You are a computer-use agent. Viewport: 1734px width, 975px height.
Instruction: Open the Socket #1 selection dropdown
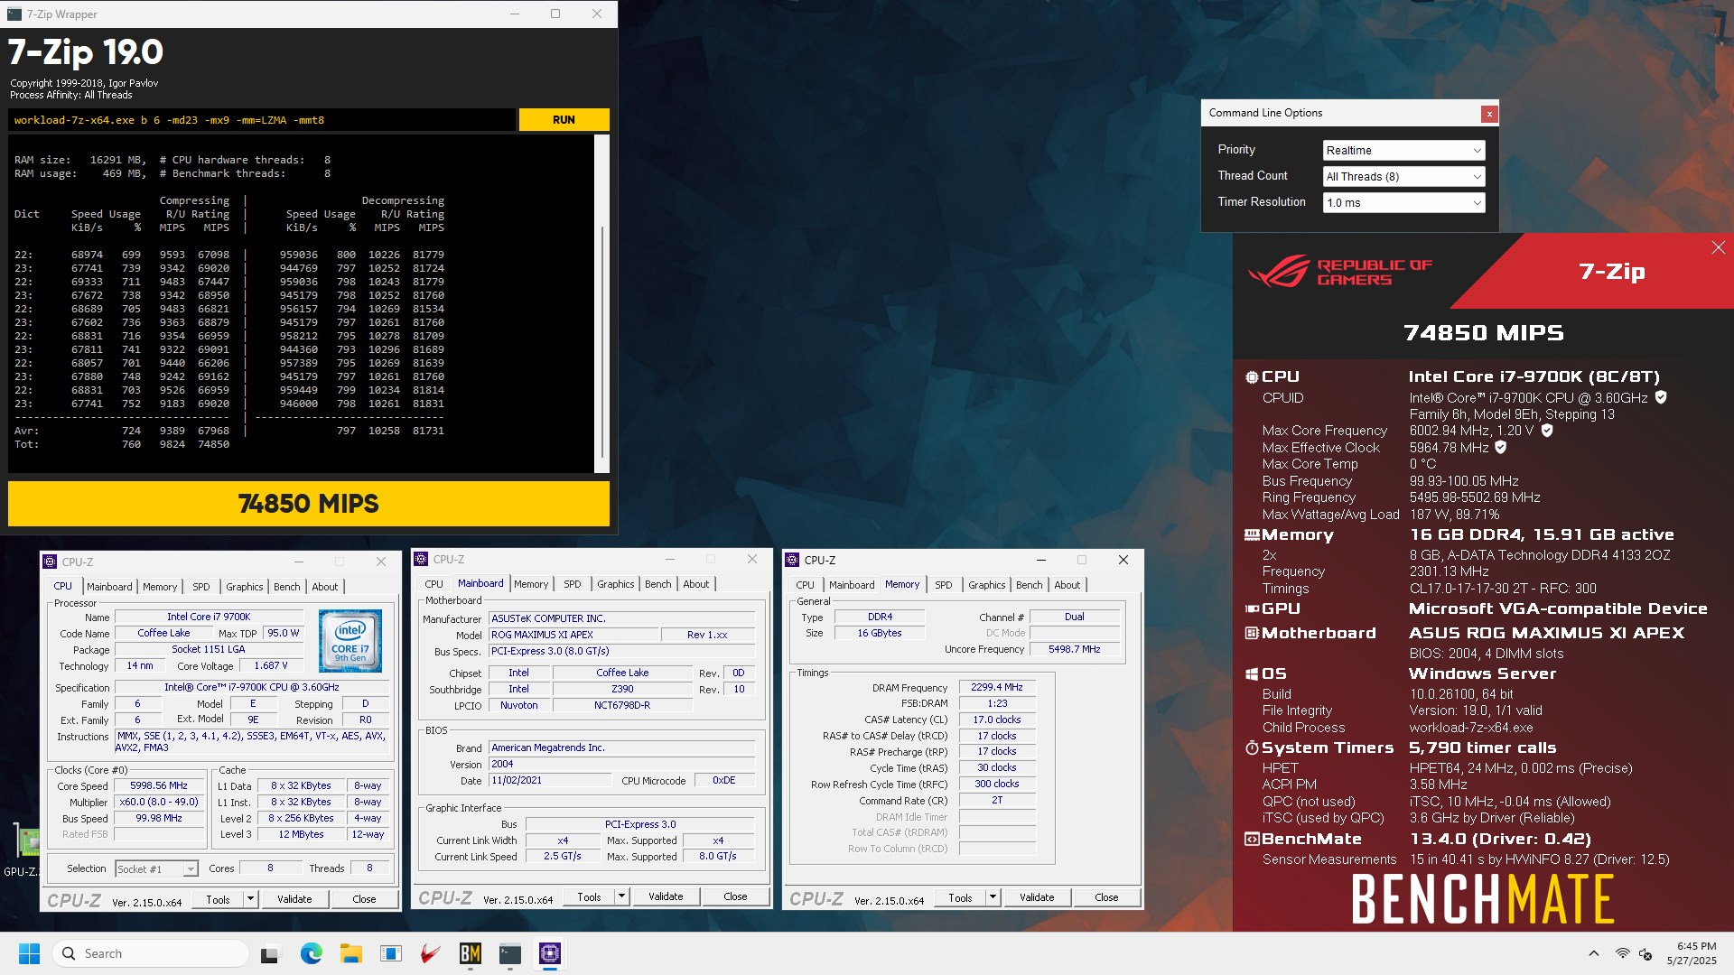click(x=156, y=869)
